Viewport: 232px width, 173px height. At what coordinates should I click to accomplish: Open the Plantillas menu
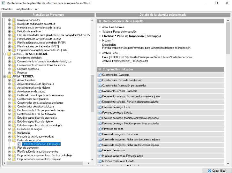pos(7,9)
